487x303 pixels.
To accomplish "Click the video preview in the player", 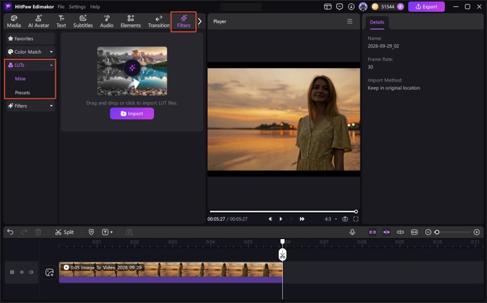I will [x=284, y=119].
